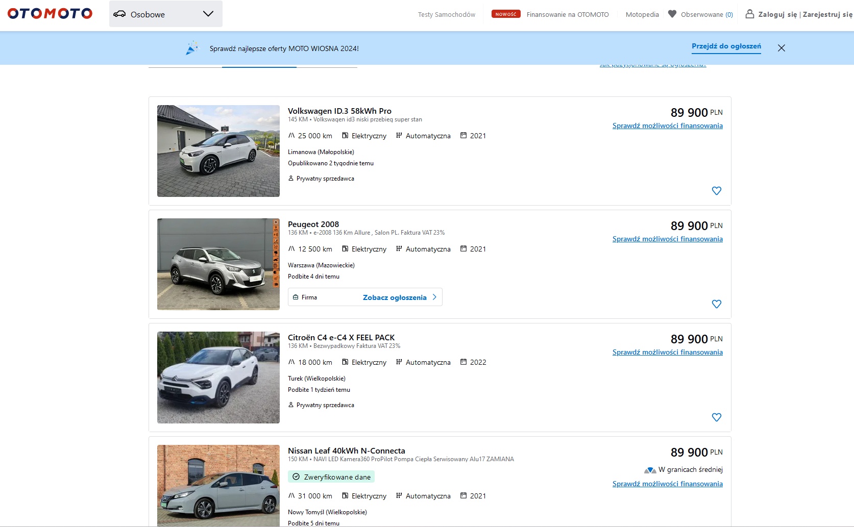Click the W granicach średniej price indicator
854x527 pixels.
[684, 469]
